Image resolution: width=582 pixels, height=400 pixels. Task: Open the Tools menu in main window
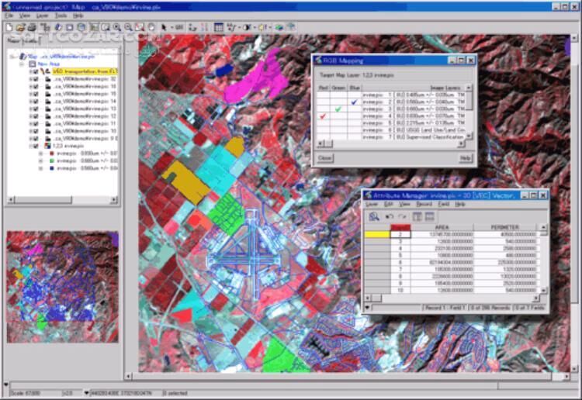point(61,16)
